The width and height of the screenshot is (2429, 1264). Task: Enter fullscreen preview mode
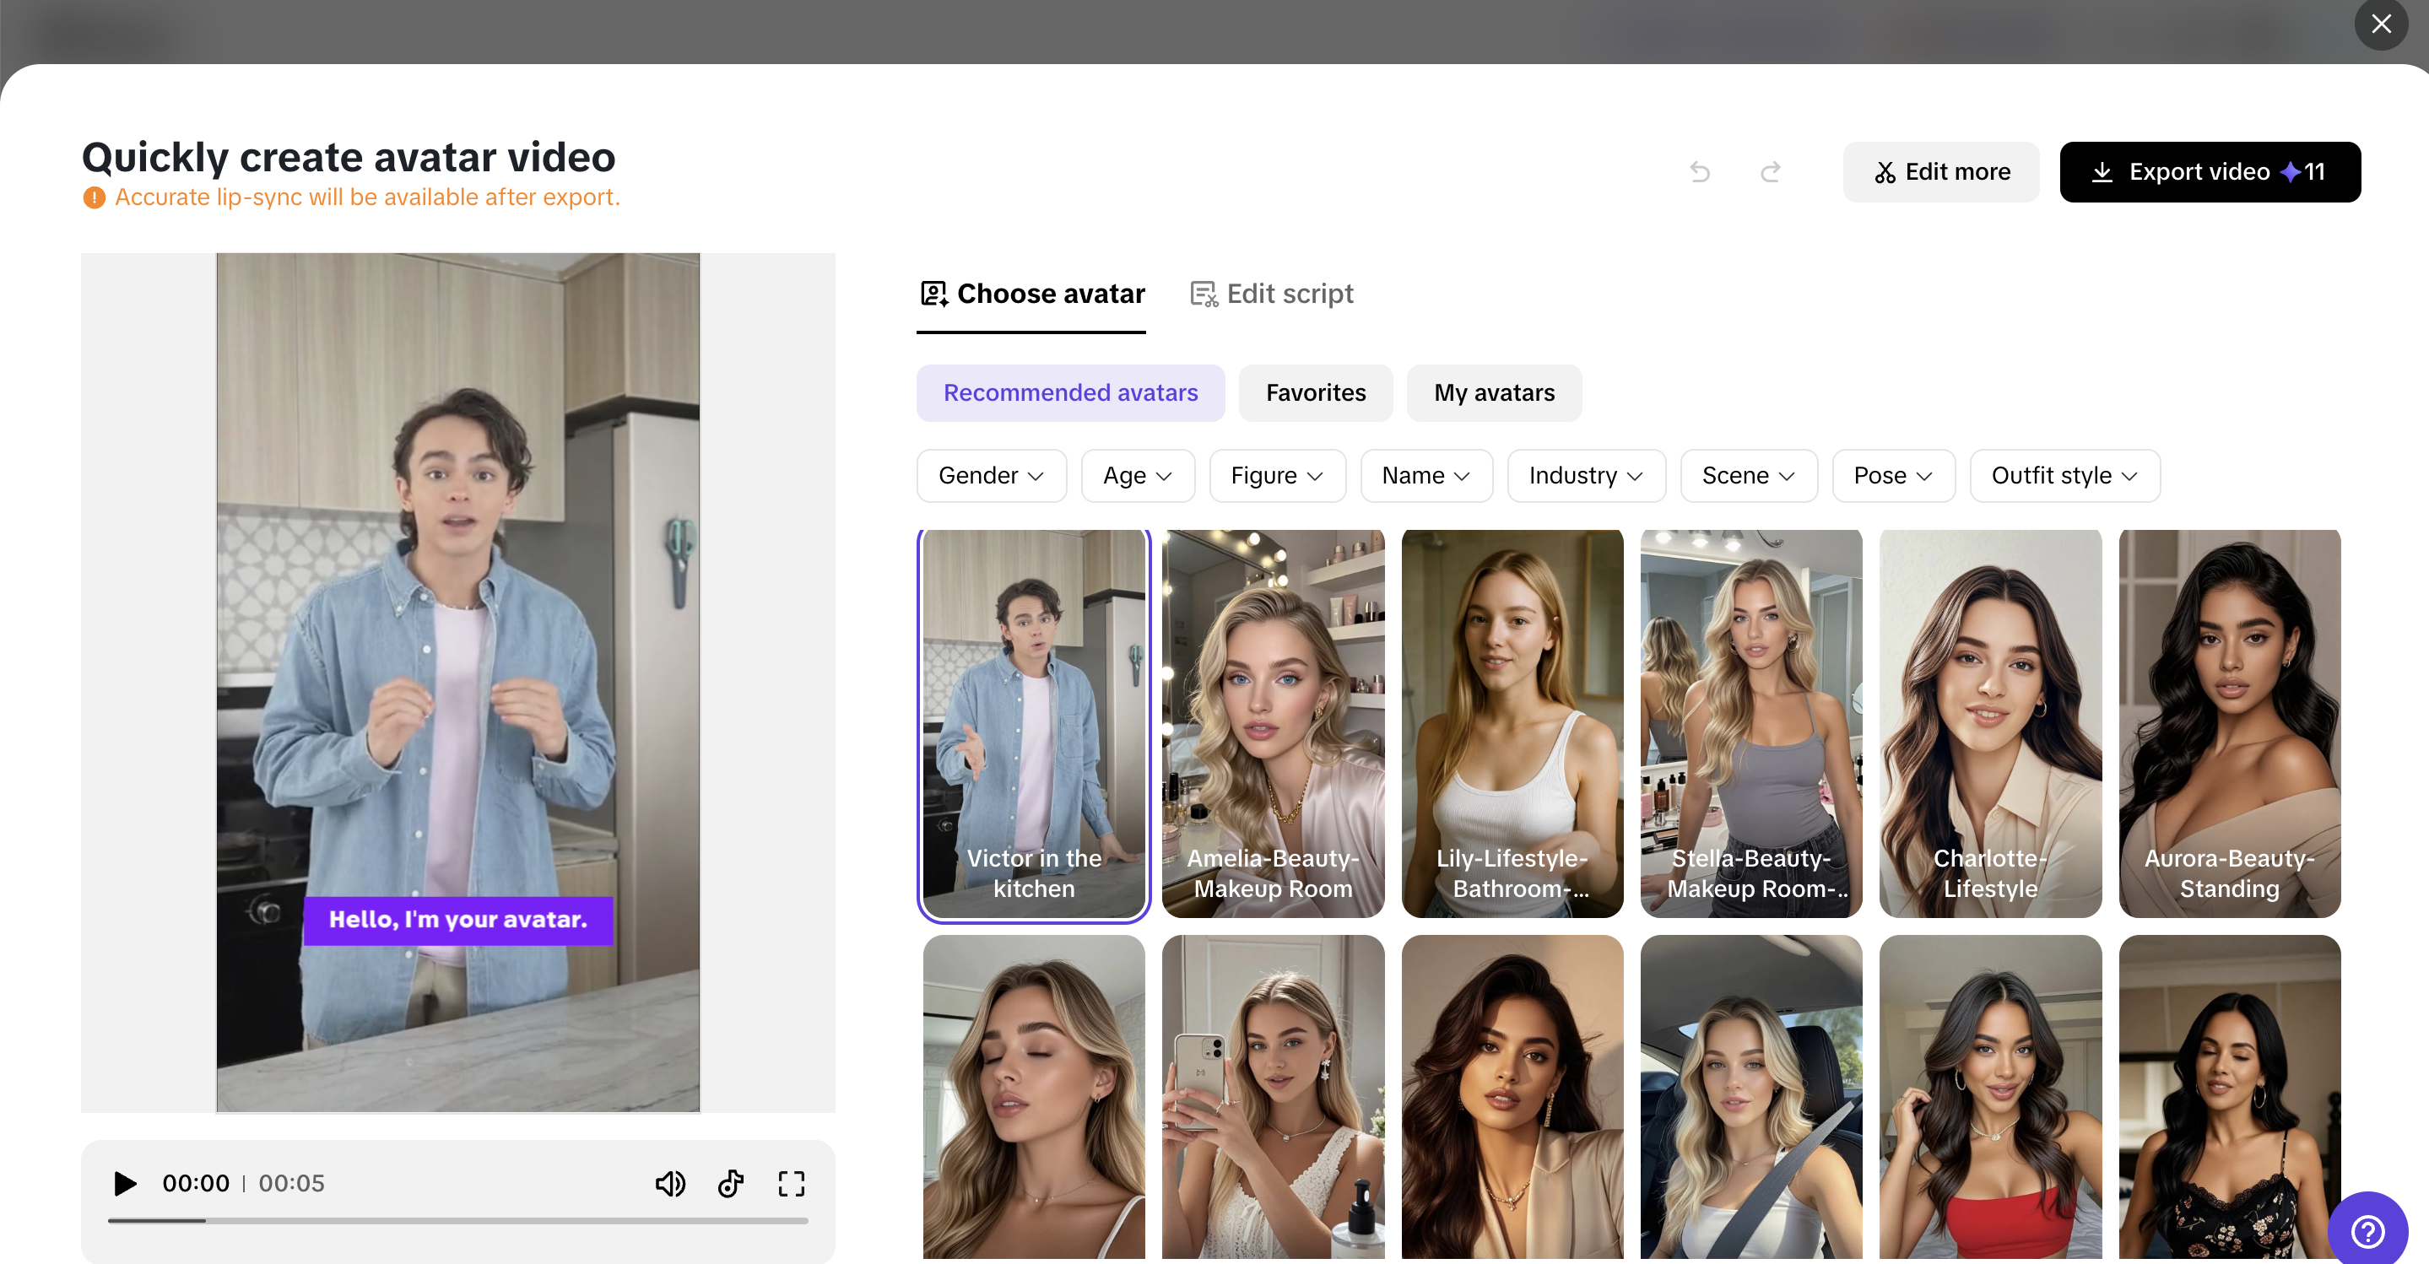coord(791,1183)
